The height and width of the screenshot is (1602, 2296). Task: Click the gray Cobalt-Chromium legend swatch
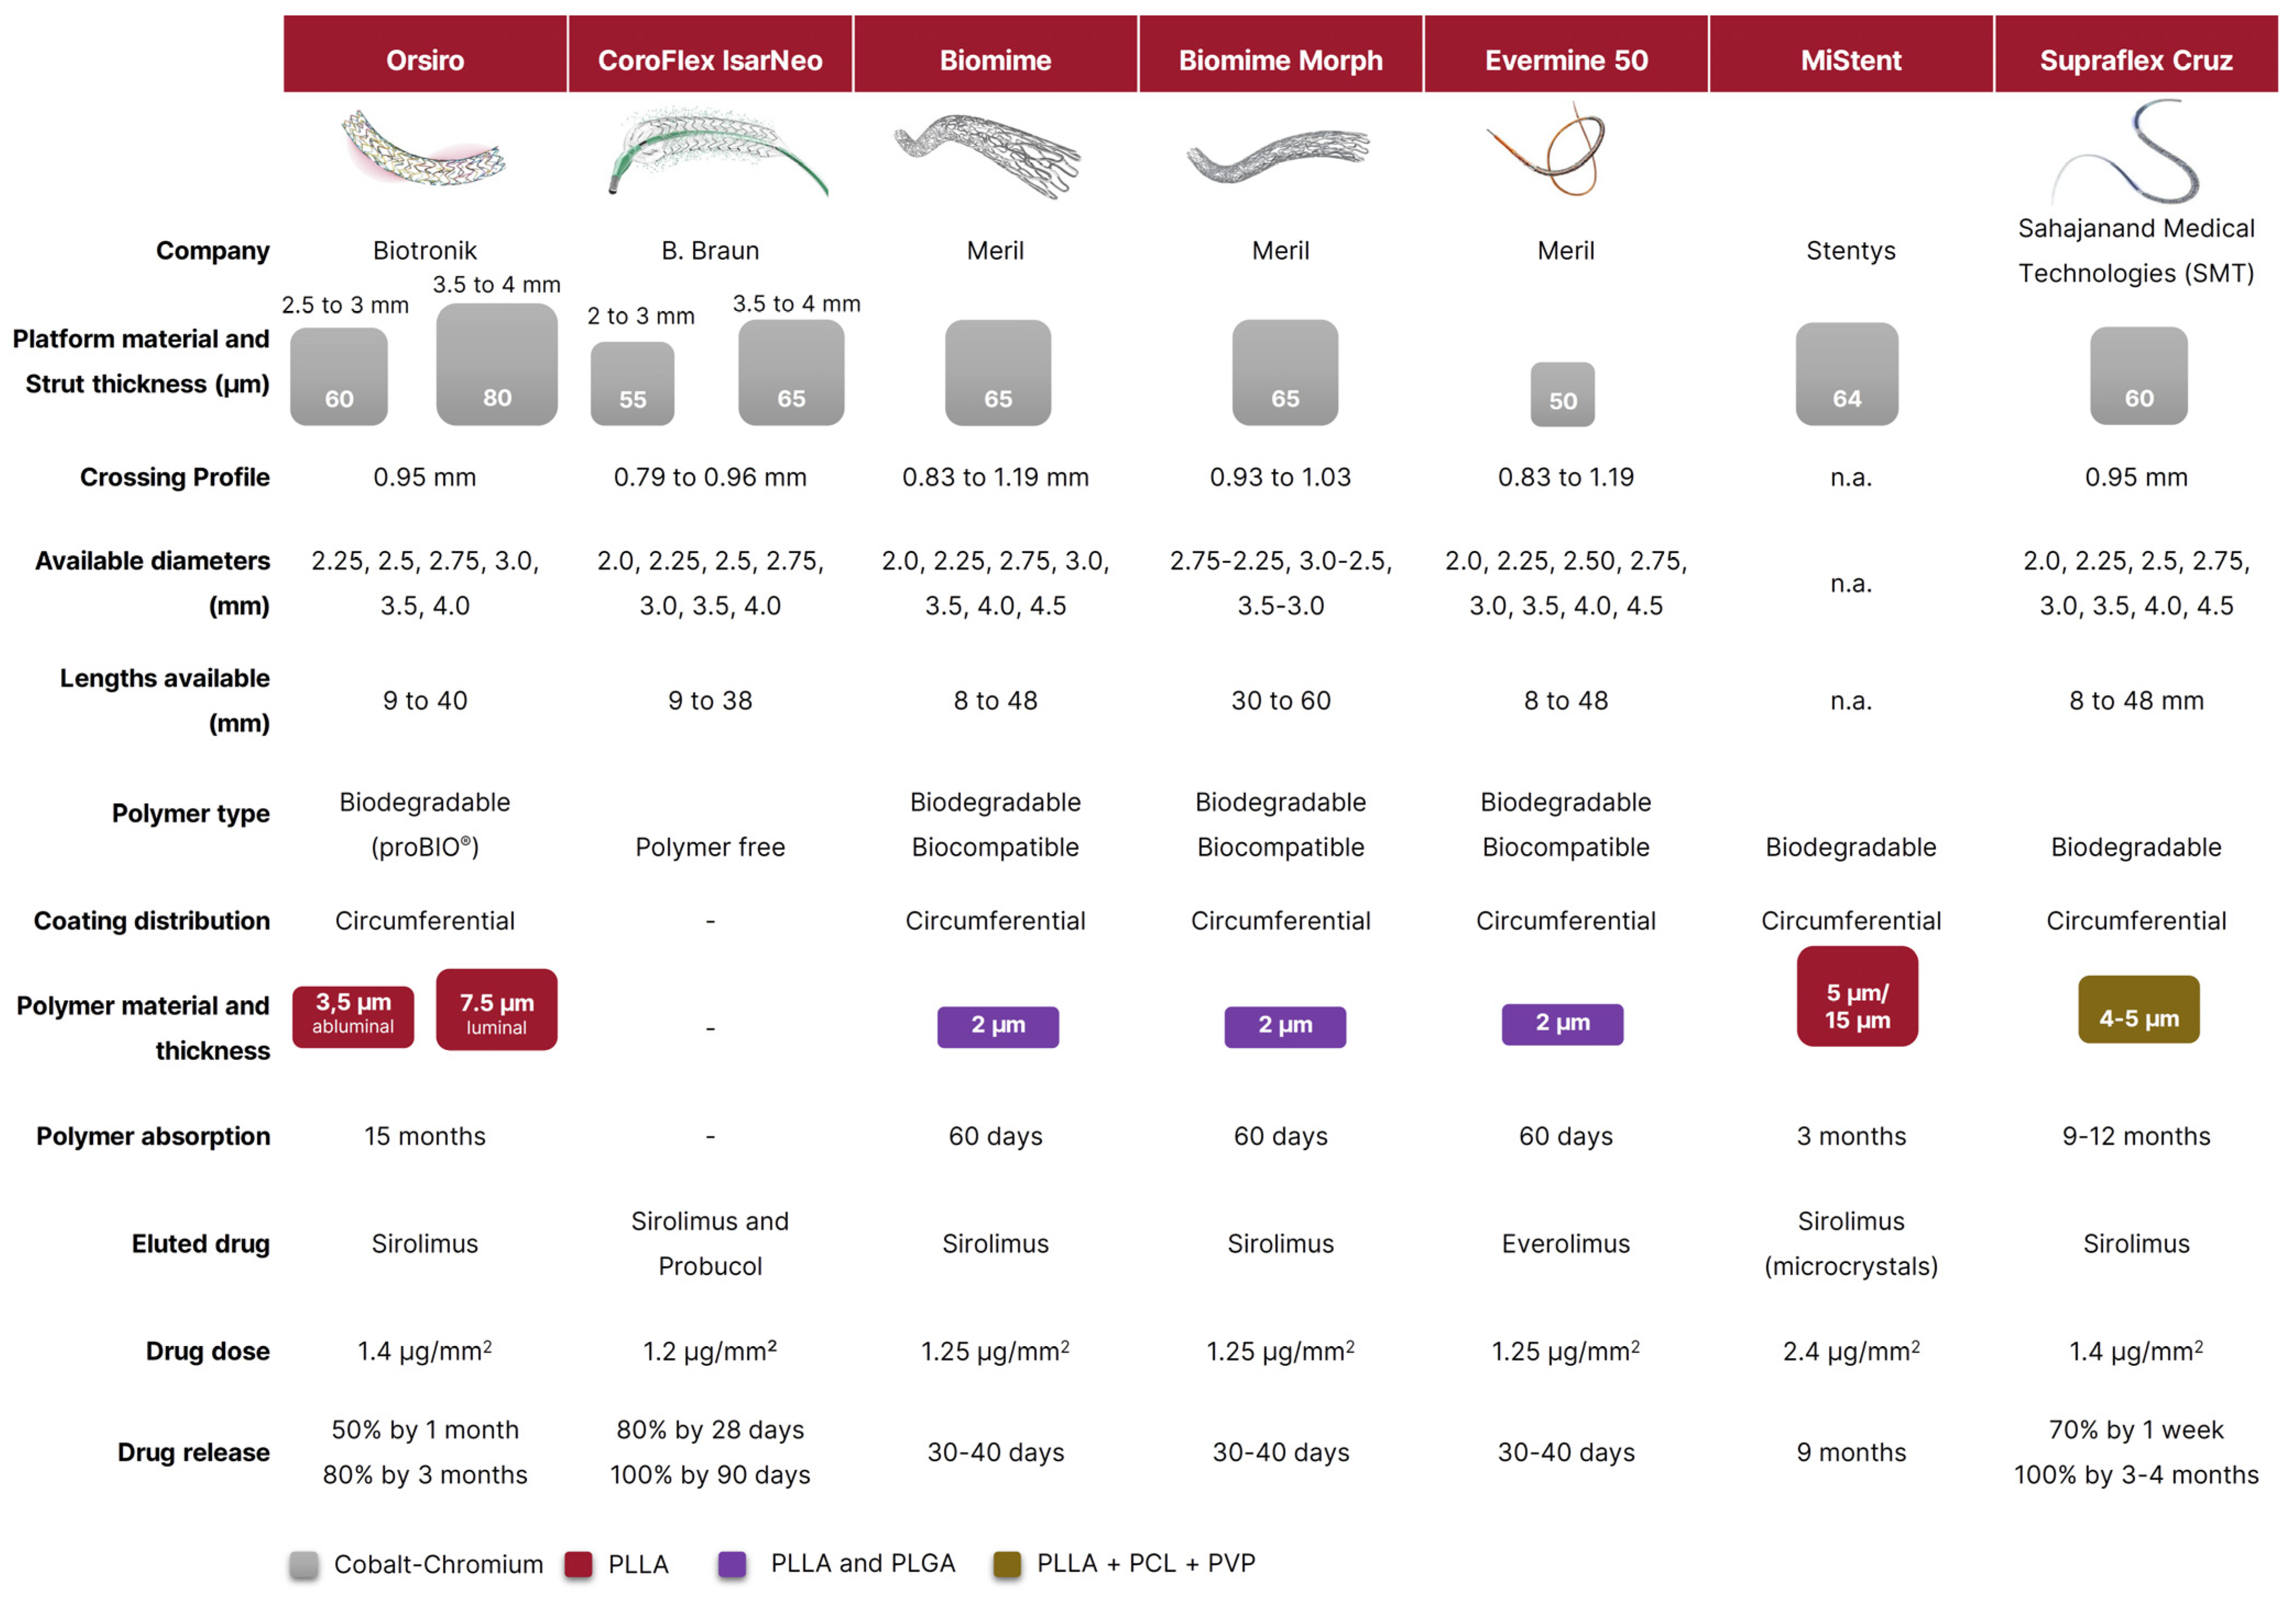[x=304, y=1564]
